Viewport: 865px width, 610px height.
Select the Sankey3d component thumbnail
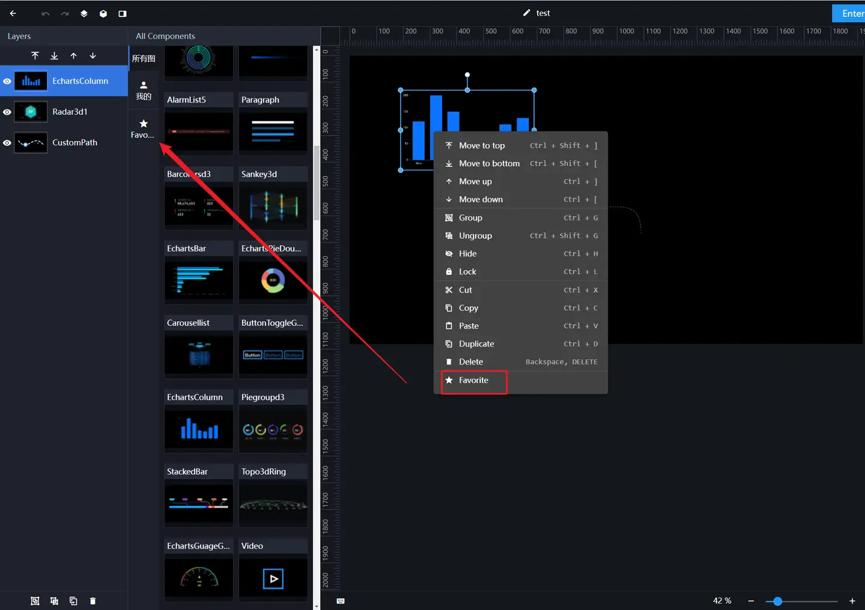pyautogui.click(x=273, y=206)
